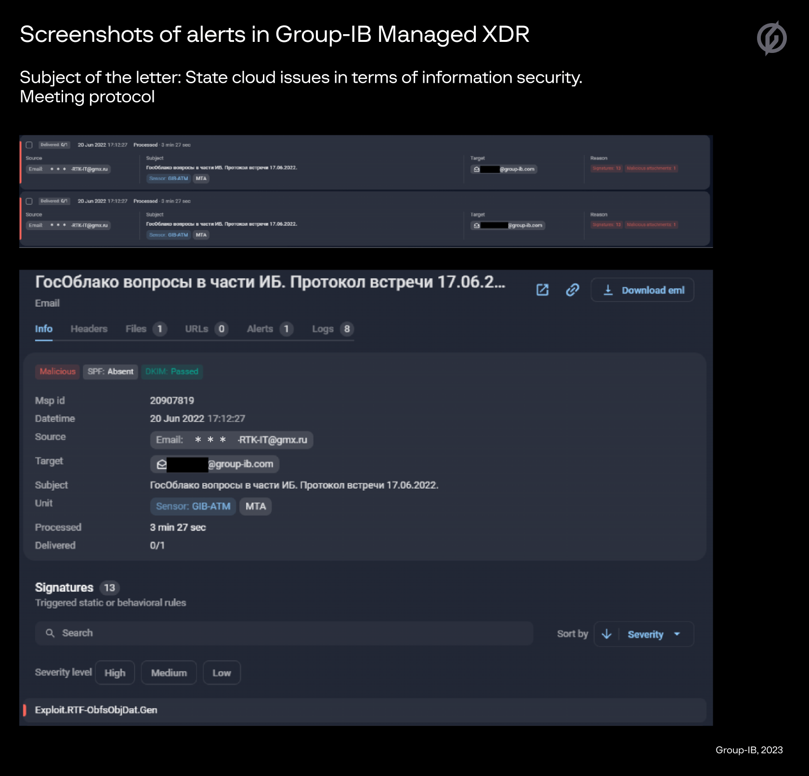This screenshot has width=809, height=776.
Task: Click Msp id value 20907819
Action: (172, 401)
